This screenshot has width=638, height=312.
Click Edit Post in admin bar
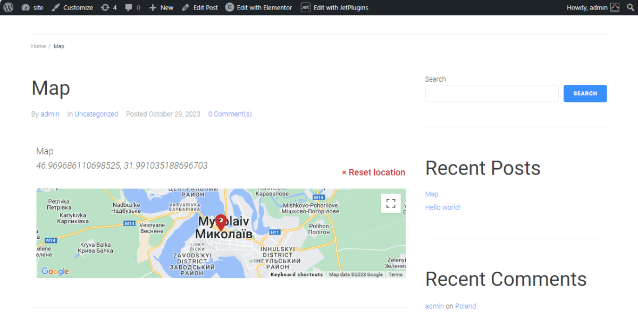pyautogui.click(x=200, y=7)
